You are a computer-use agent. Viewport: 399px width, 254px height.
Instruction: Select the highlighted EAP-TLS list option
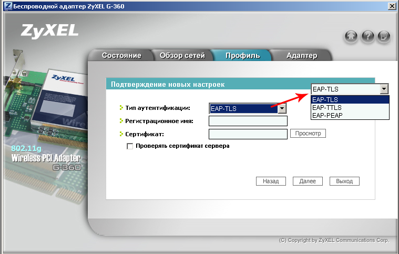tap(350, 99)
